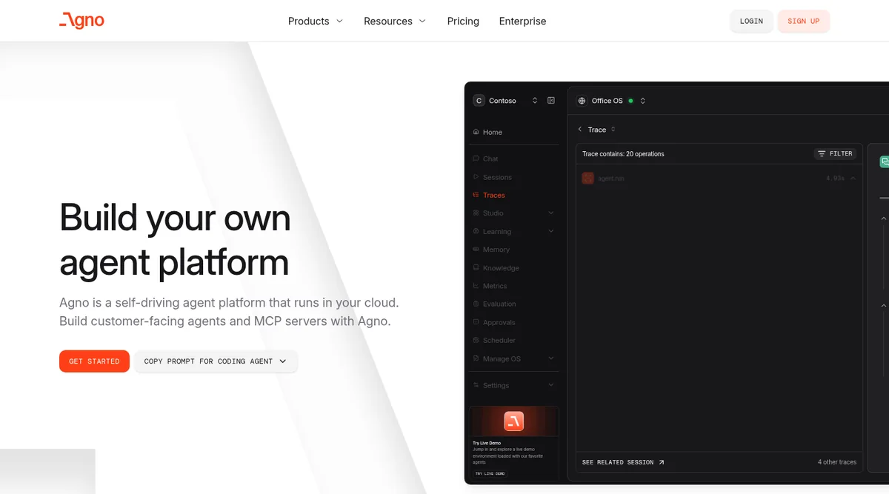Viewport: 889px width, 494px height.
Task: Click the orange Agno demo thumbnail
Action: pyautogui.click(x=514, y=421)
